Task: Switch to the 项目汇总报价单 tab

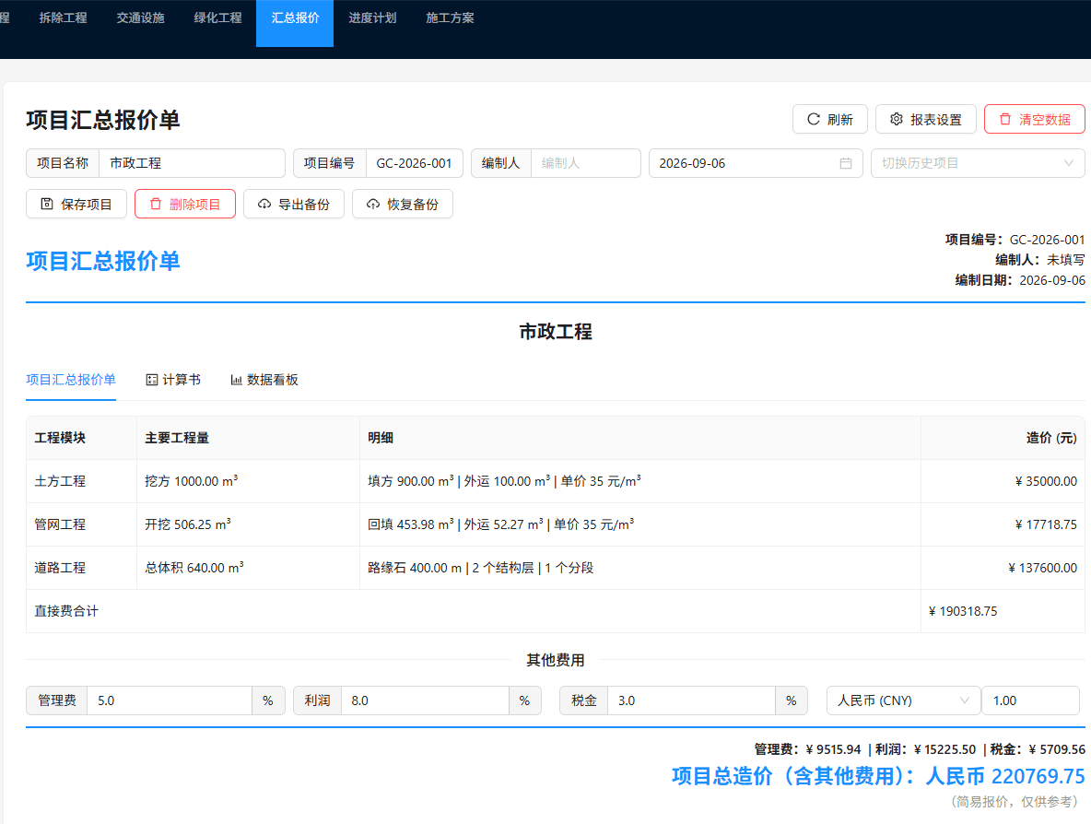Action: (x=71, y=380)
